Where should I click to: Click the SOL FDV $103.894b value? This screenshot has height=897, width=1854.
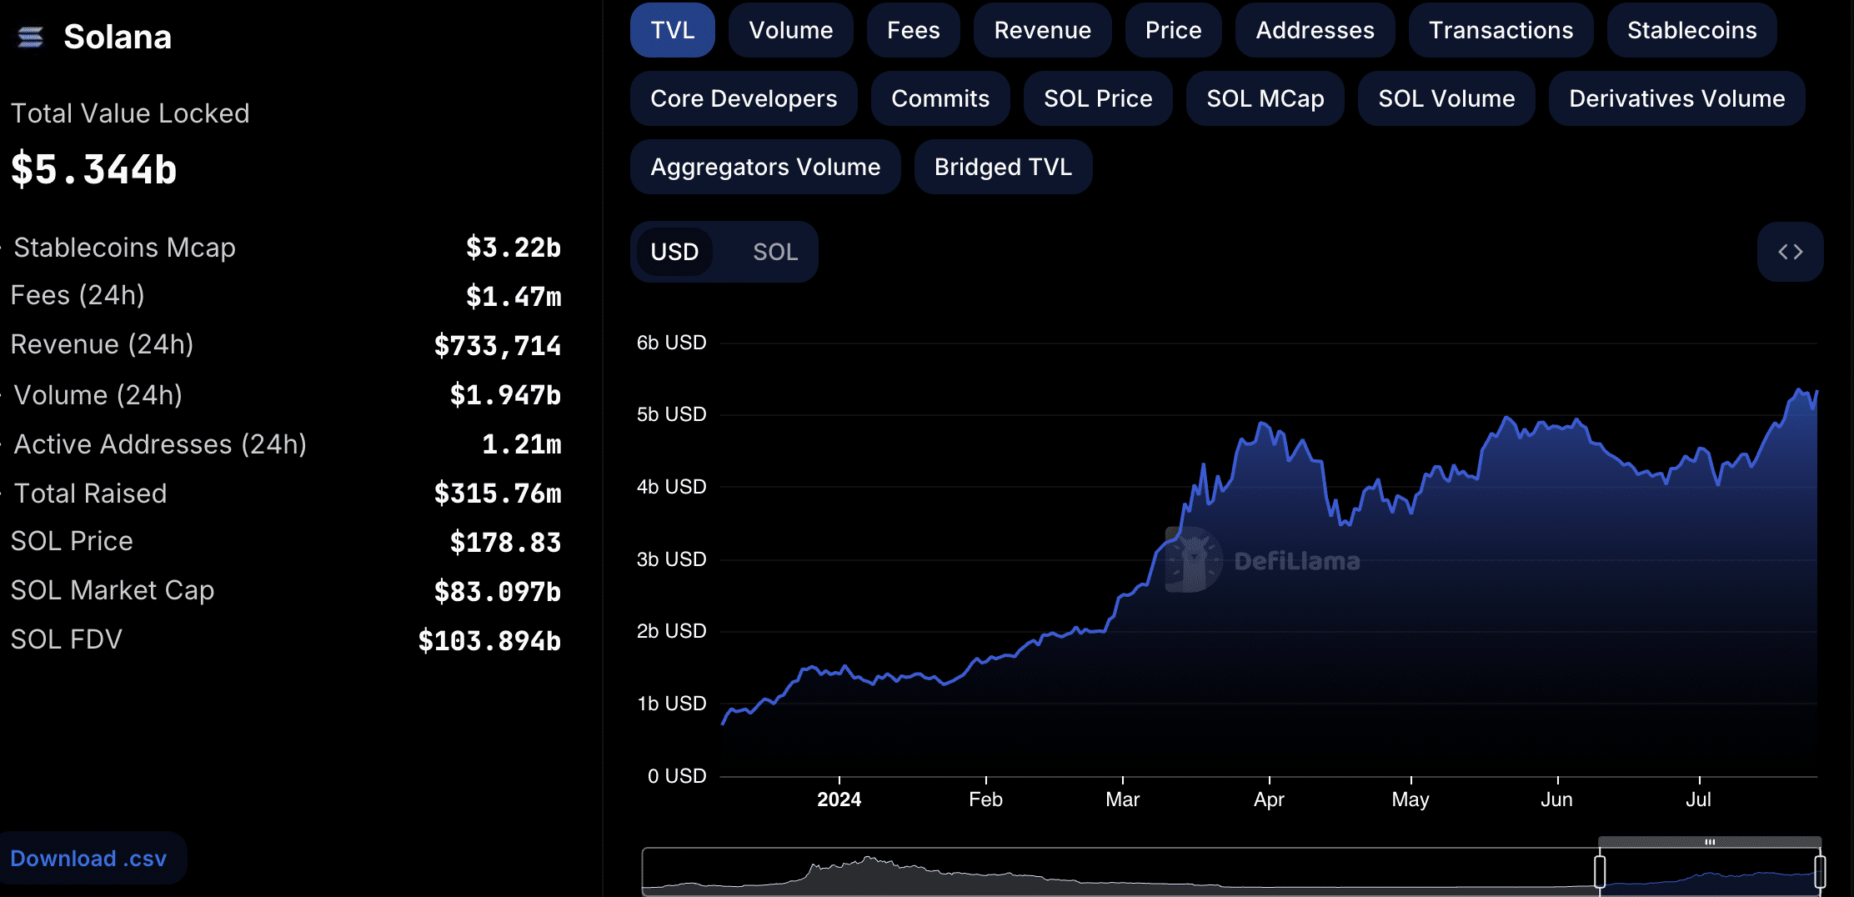point(489,641)
